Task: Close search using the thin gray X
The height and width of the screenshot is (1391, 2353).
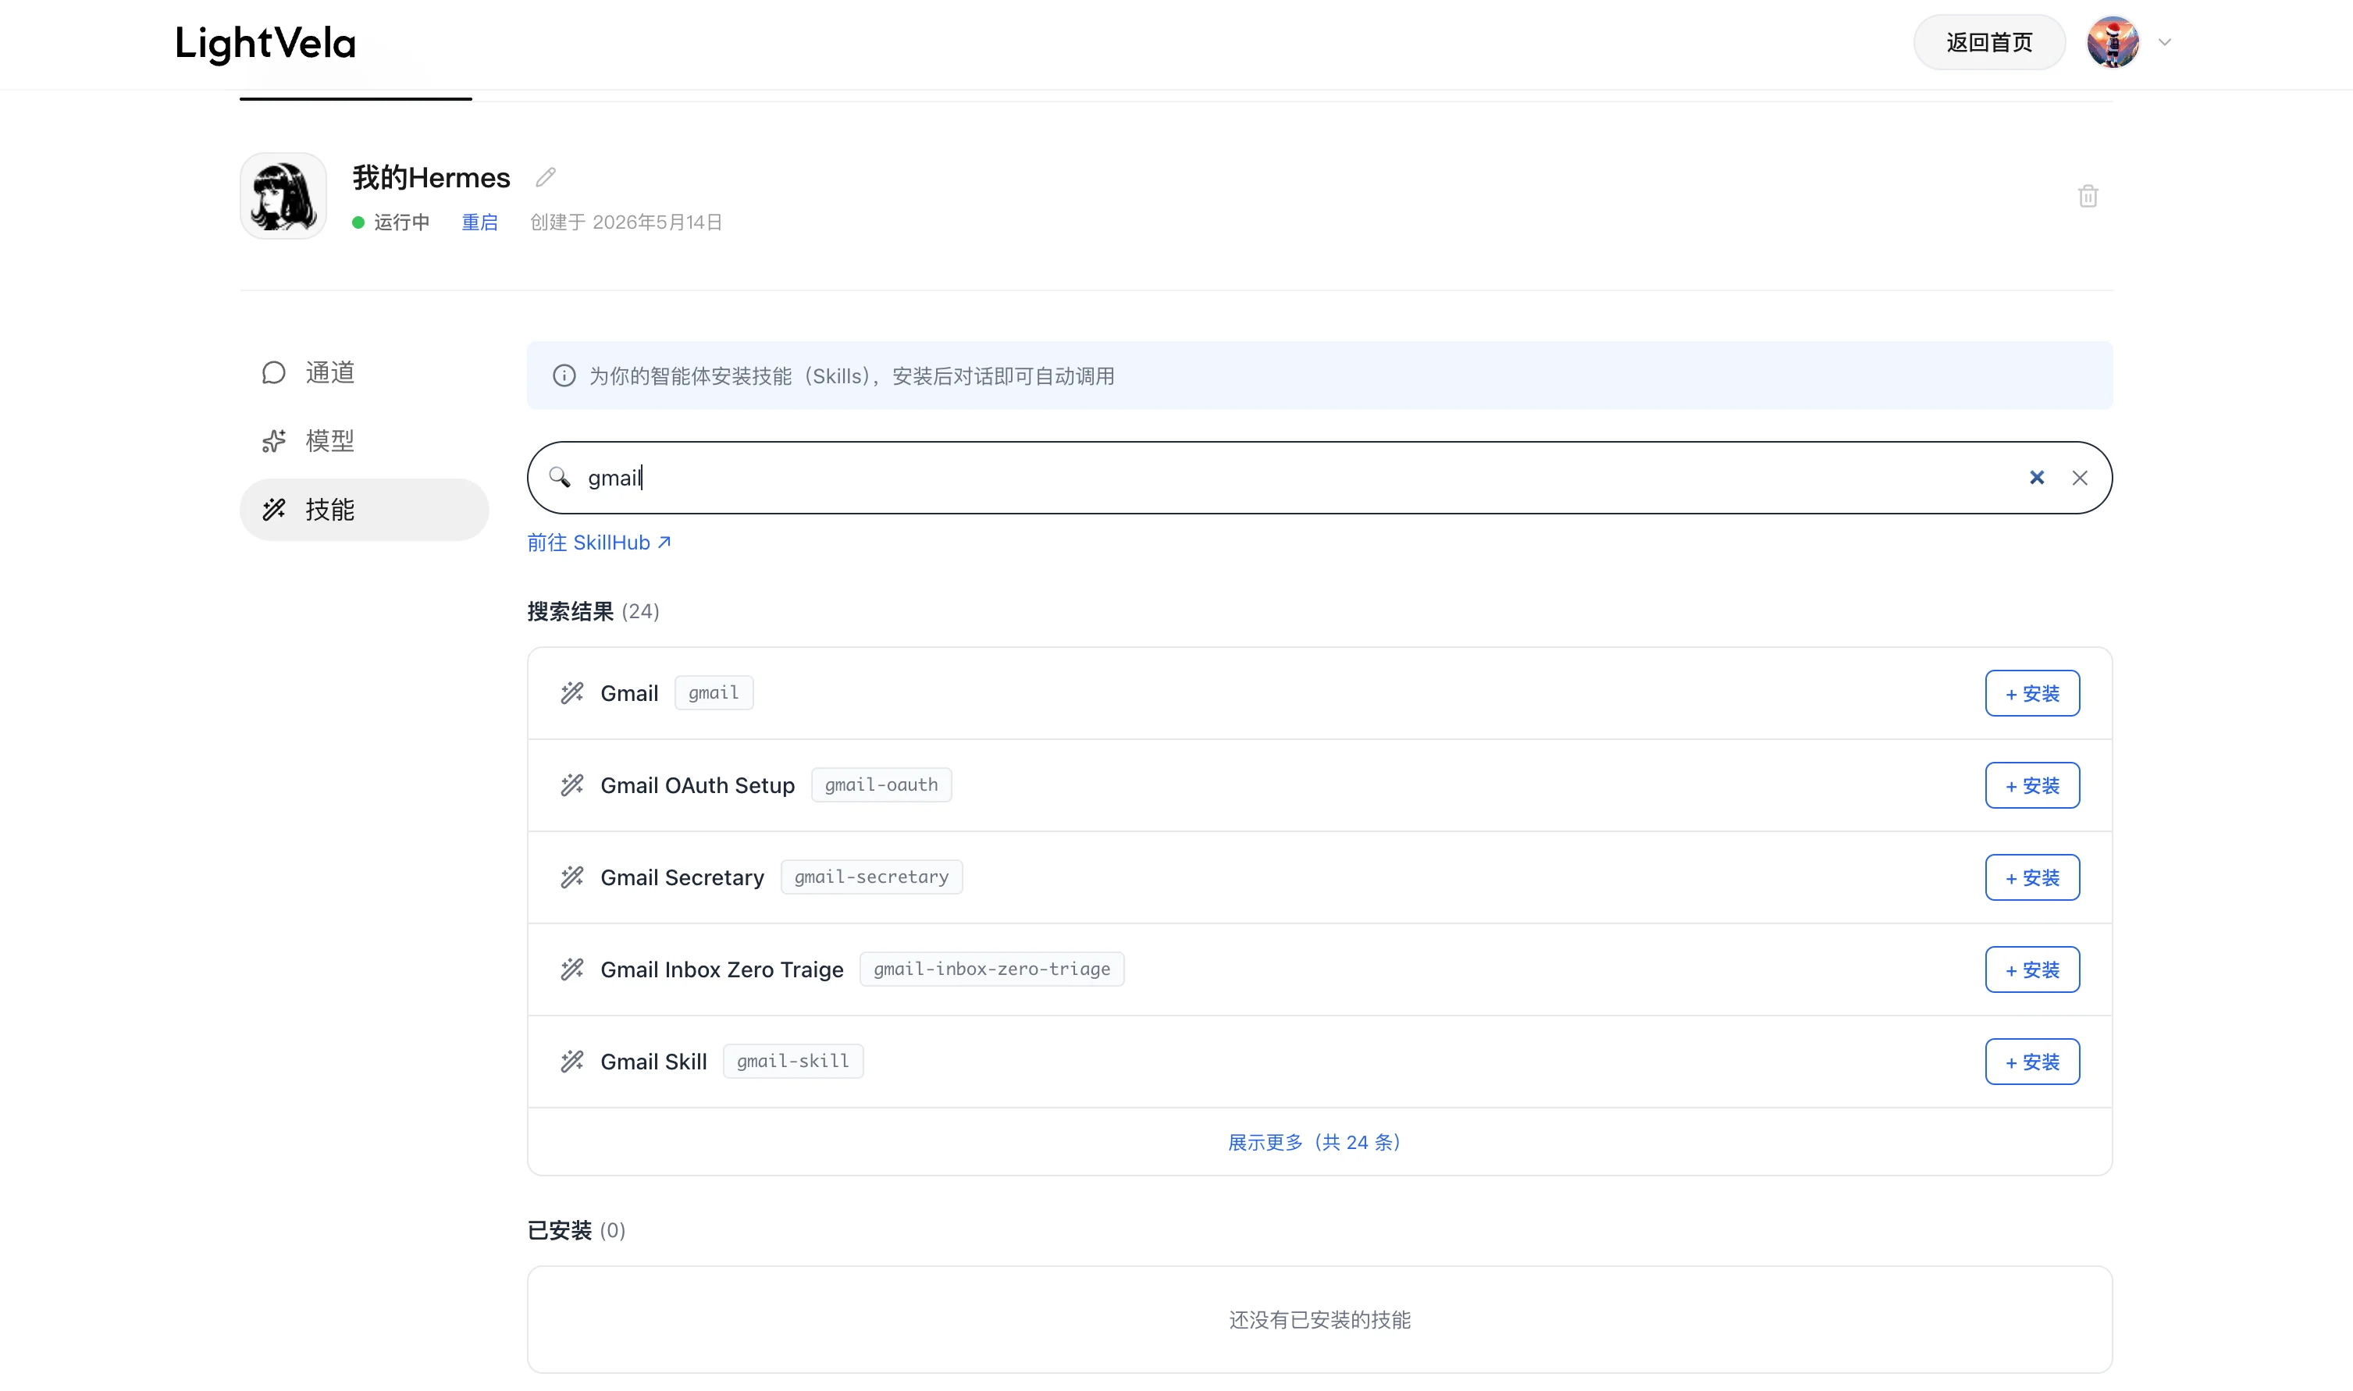Action: tap(2081, 478)
